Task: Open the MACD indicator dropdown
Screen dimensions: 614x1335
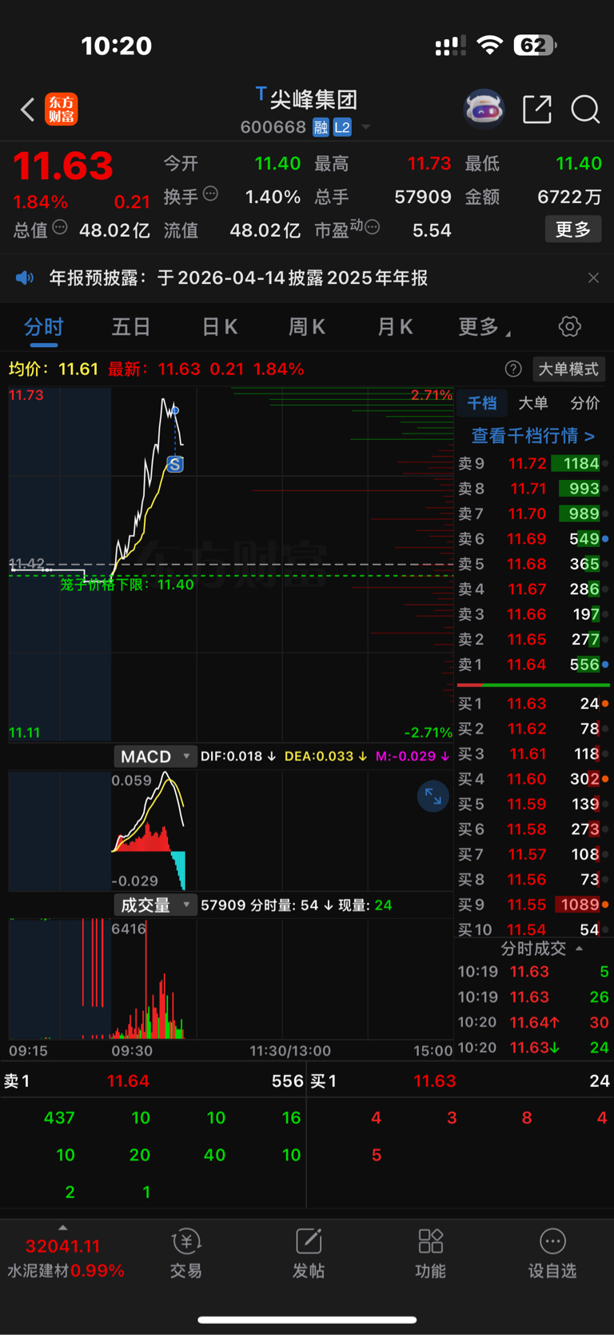Action: click(155, 756)
